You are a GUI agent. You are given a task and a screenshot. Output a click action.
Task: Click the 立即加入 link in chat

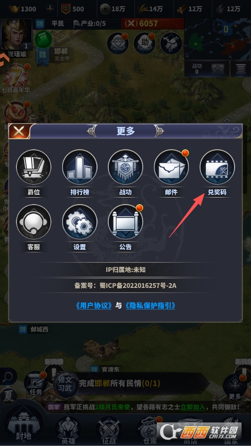click(193, 407)
